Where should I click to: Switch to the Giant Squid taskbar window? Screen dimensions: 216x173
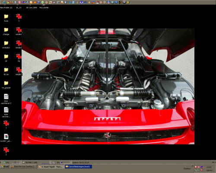[51, 167]
